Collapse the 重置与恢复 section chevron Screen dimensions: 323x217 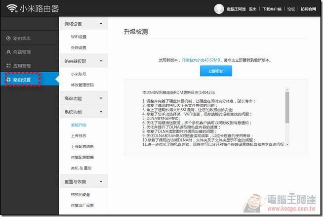(101, 181)
